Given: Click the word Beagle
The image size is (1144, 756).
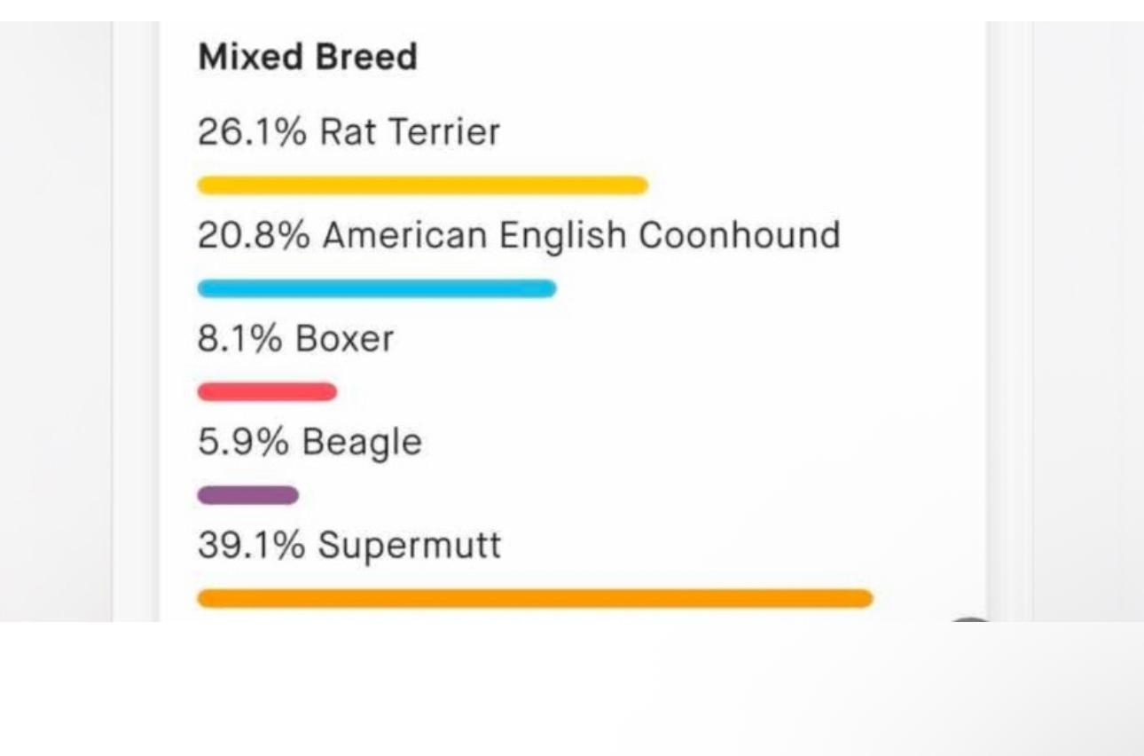Looking at the screenshot, I should click(362, 443).
